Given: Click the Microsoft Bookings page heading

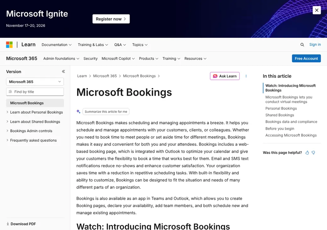Looking at the screenshot, I should pyautogui.click(x=124, y=92).
